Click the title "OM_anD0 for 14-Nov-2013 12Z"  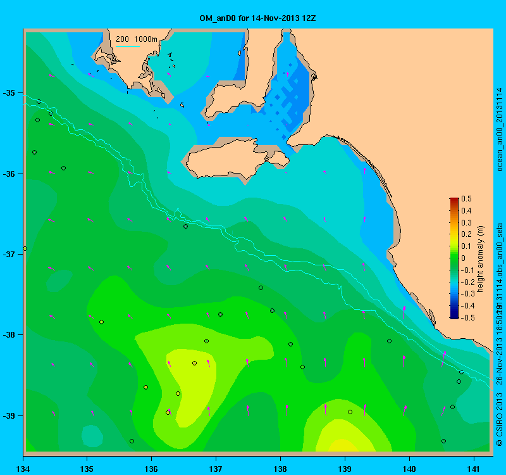[257, 18]
